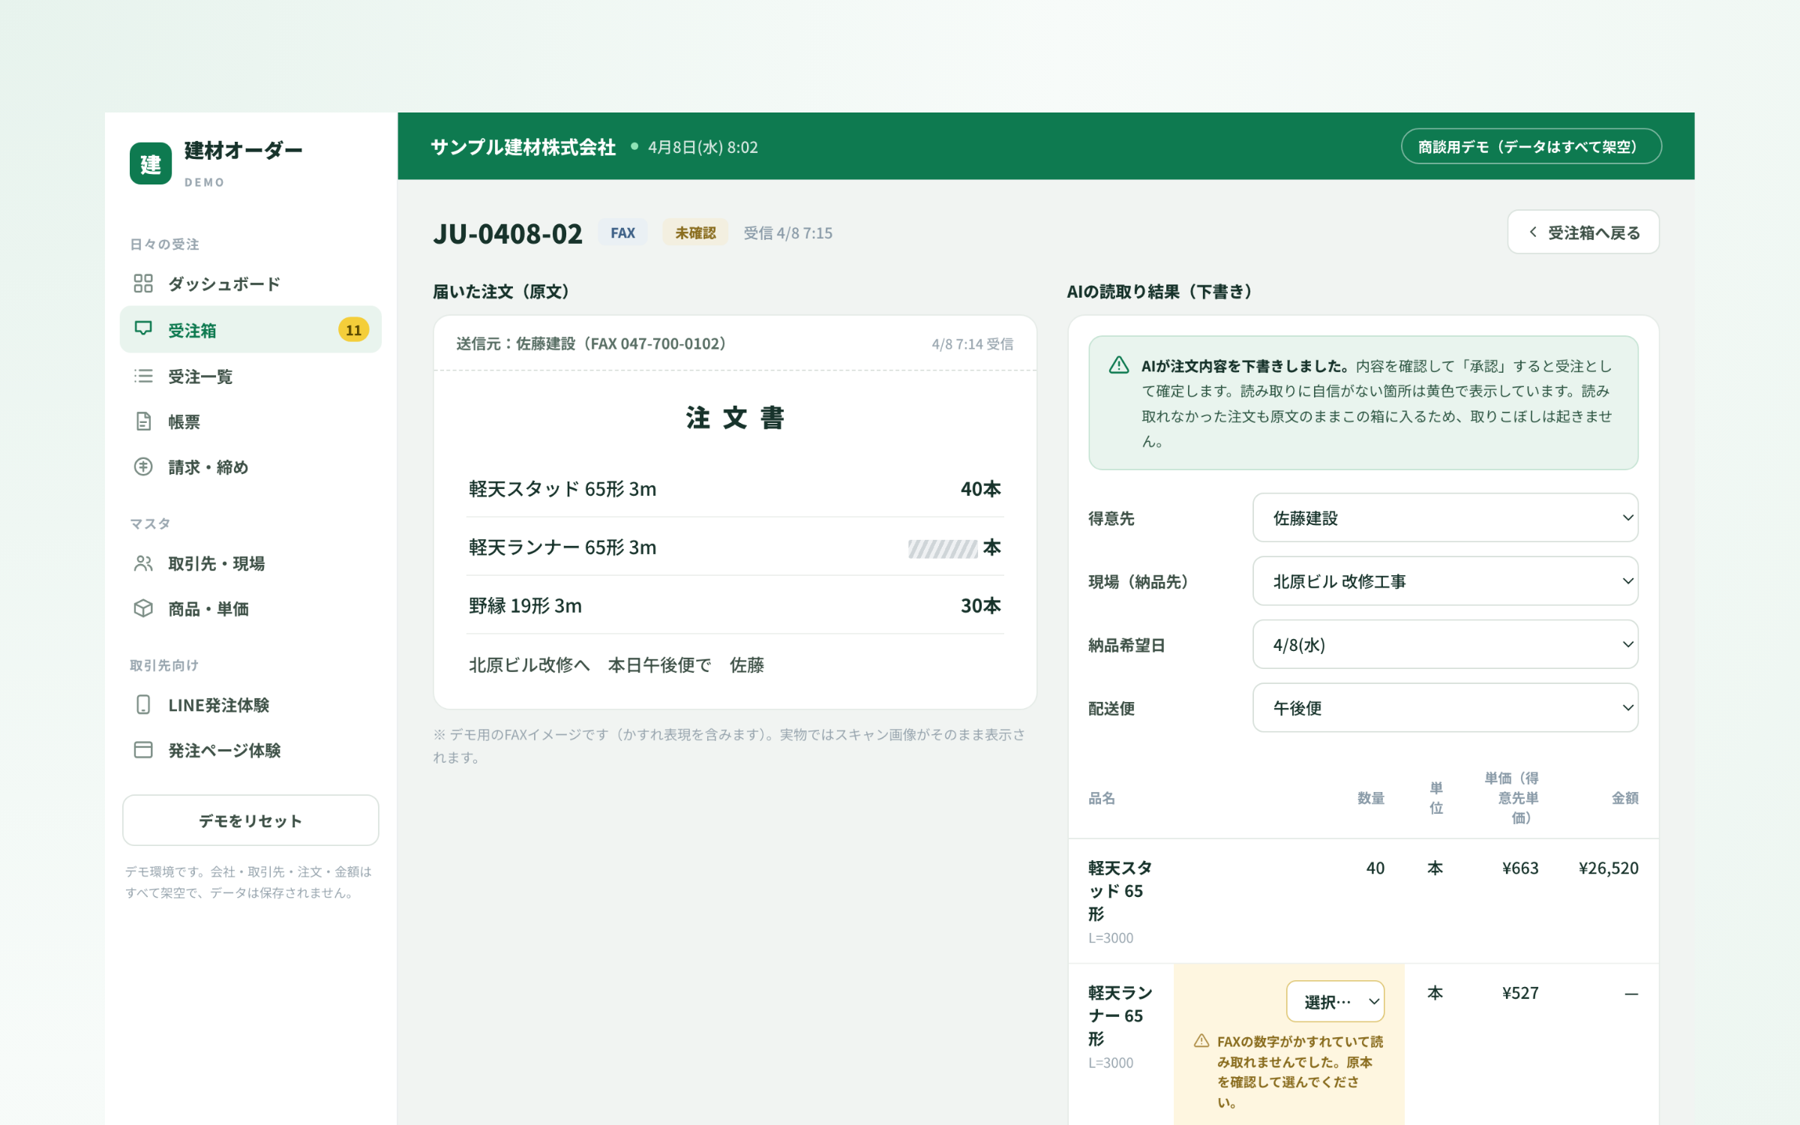Click the 11 badge on 受注箱
This screenshot has height=1125, width=1800.
353,330
